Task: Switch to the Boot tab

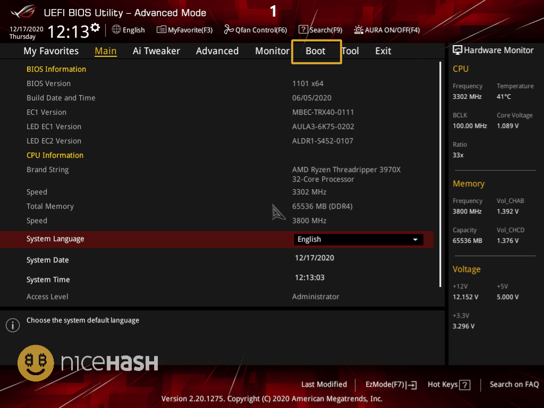Action: point(316,51)
